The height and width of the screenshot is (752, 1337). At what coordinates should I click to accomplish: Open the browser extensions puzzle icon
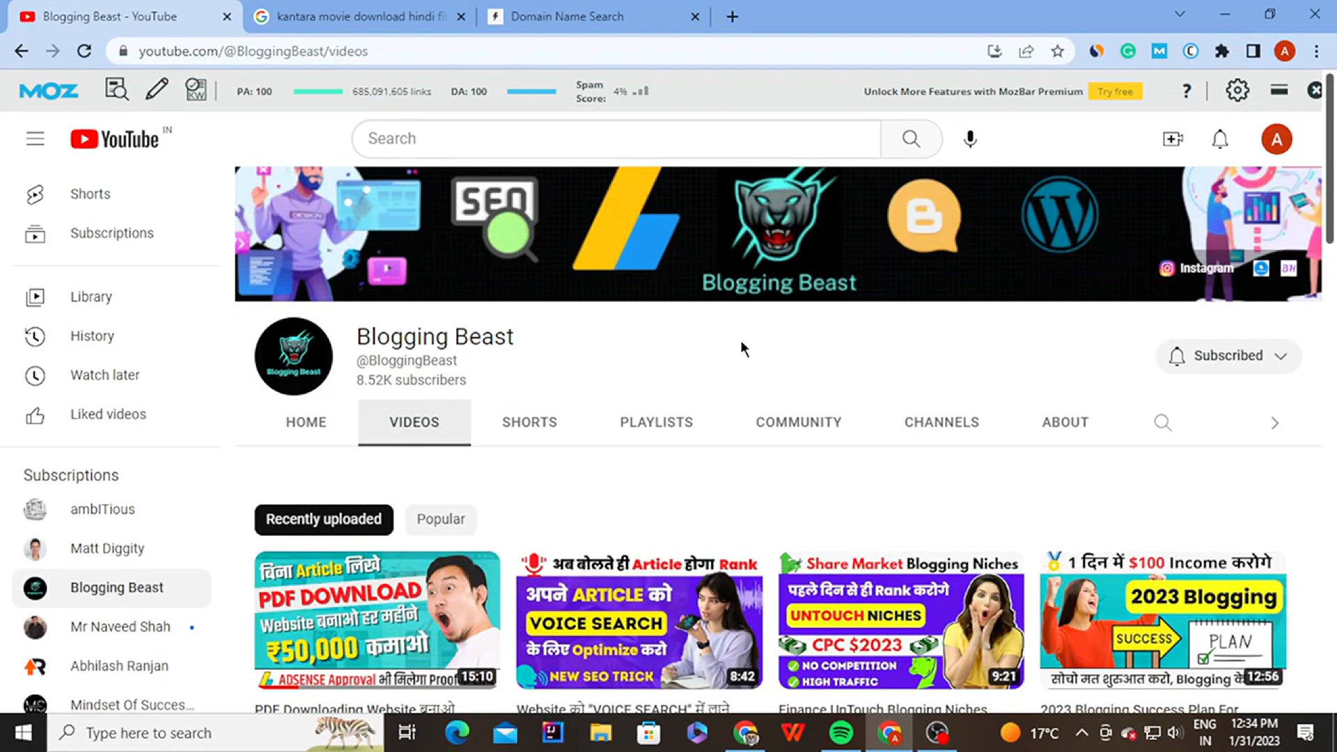pos(1222,51)
